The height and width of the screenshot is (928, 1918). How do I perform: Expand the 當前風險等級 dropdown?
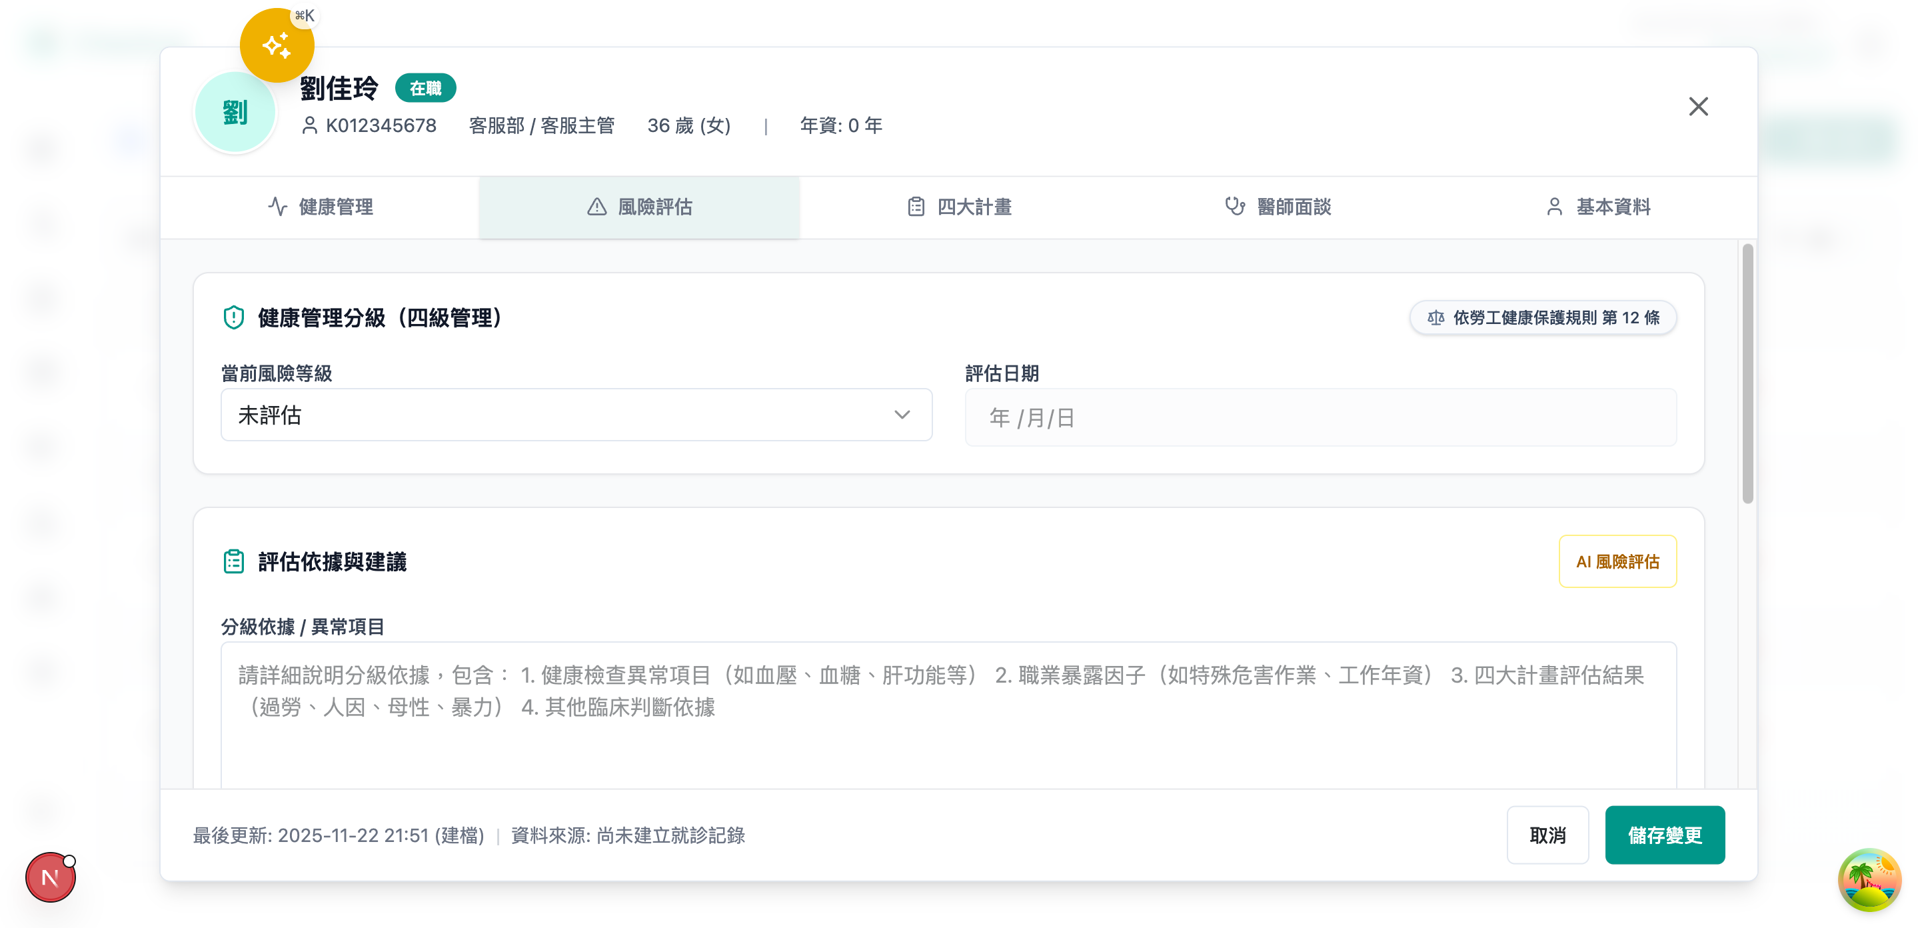[576, 415]
